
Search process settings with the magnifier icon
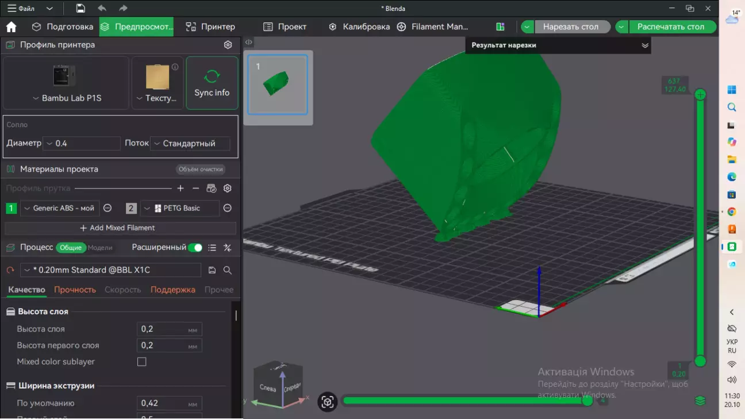(228, 270)
